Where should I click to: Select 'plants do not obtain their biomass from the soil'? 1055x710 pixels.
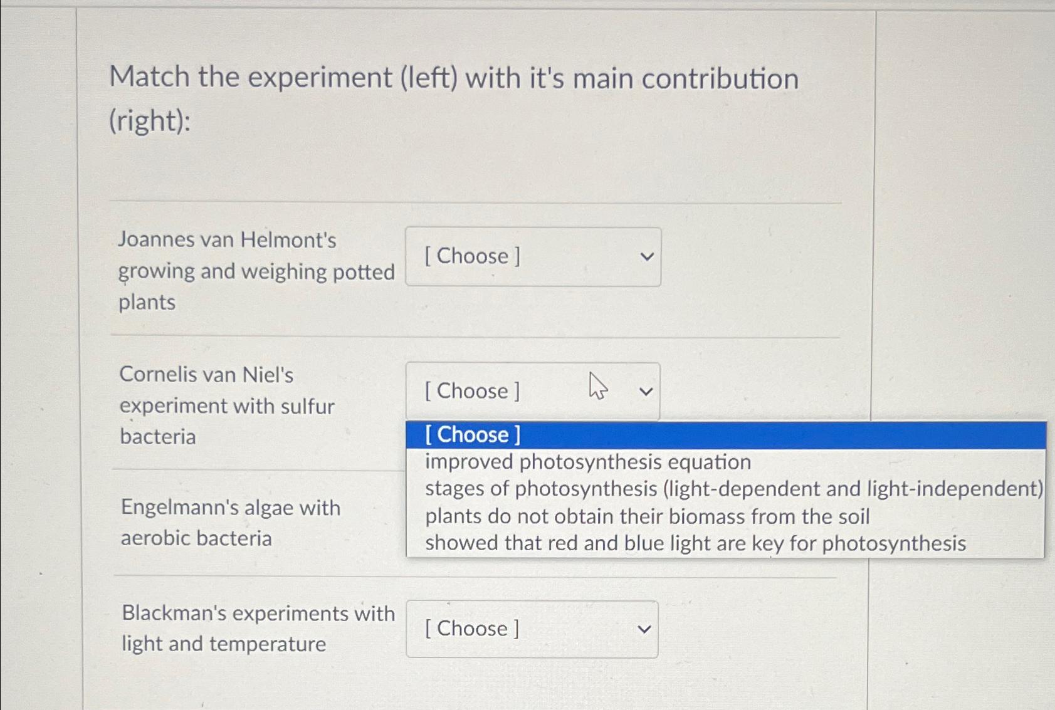pyautogui.click(x=646, y=516)
